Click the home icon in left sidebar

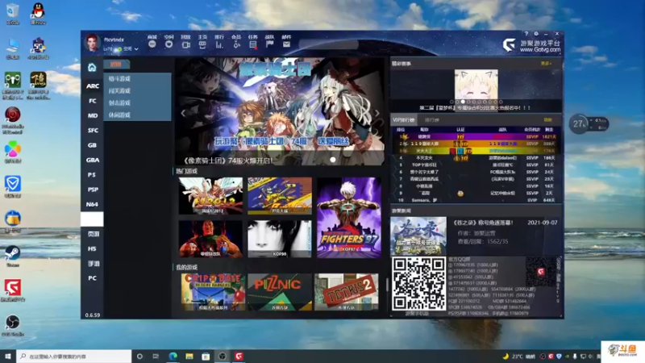92,67
